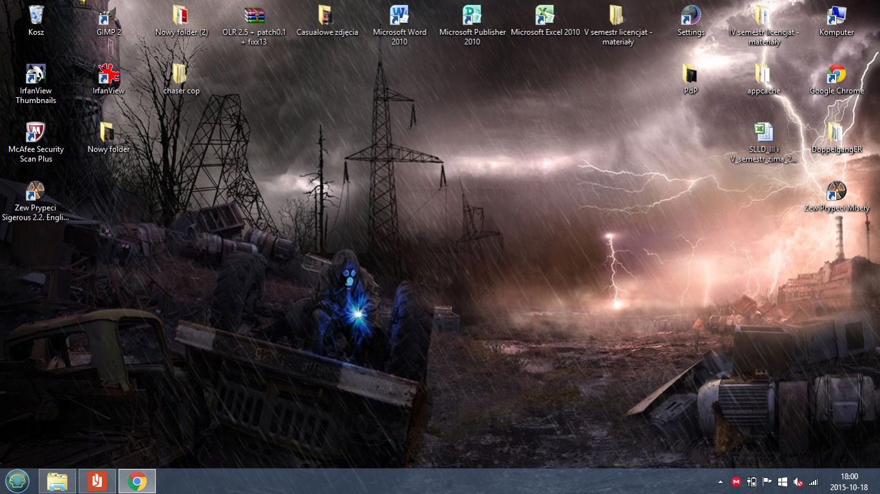The width and height of the screenshot is (880, 494).
Task: Select the GIMP 2 shortcut
Action: click(x=108, y=21)
